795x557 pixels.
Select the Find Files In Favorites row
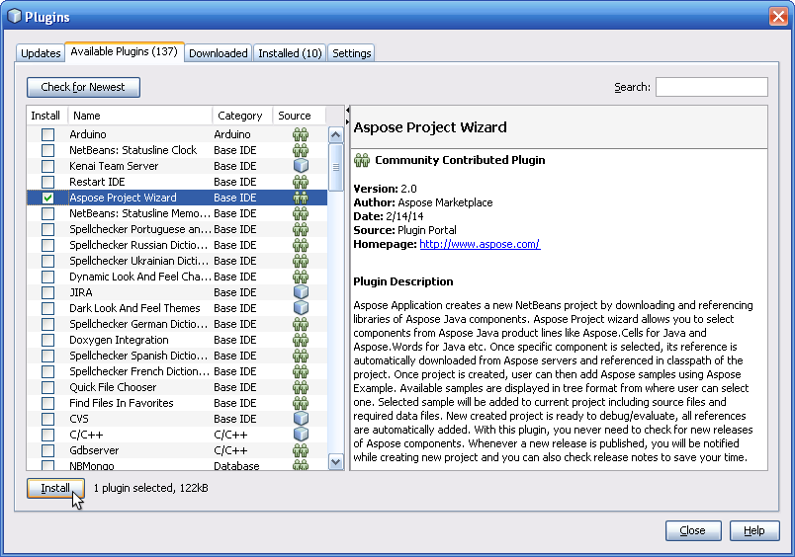point(177,403)
